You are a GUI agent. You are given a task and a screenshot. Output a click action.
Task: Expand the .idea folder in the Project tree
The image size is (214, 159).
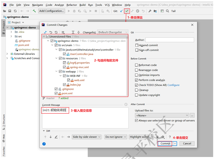click(x=11, y=32)
